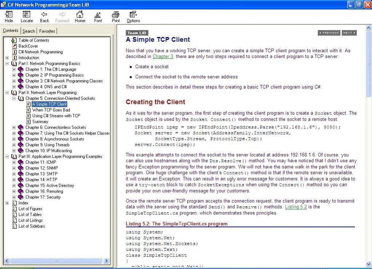Click the topic pane scroll down arrow
Image resolution: width=372 pixels, height=269 pixels.
(368, 264)
